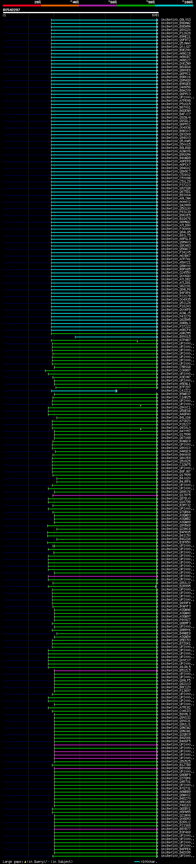This screenshot has height=864, width=196.
Task: Select the UniRef100_B6UDG4 label
Action: pos(175,67)
